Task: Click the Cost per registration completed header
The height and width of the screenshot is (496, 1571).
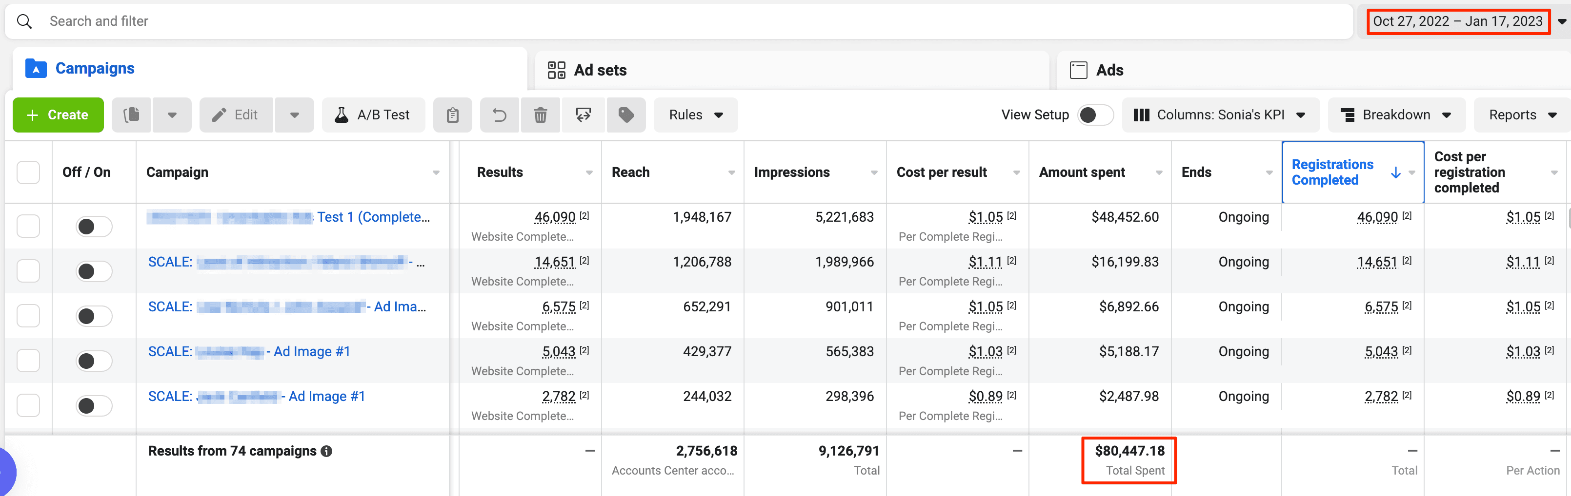Action: [x=1470, y=172]
